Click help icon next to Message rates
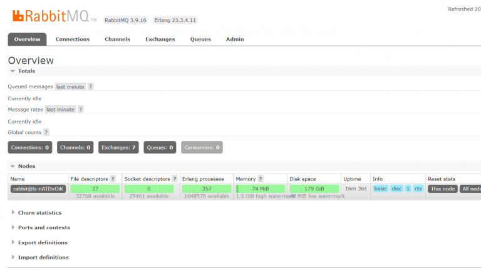 click(x=80, y=109)
